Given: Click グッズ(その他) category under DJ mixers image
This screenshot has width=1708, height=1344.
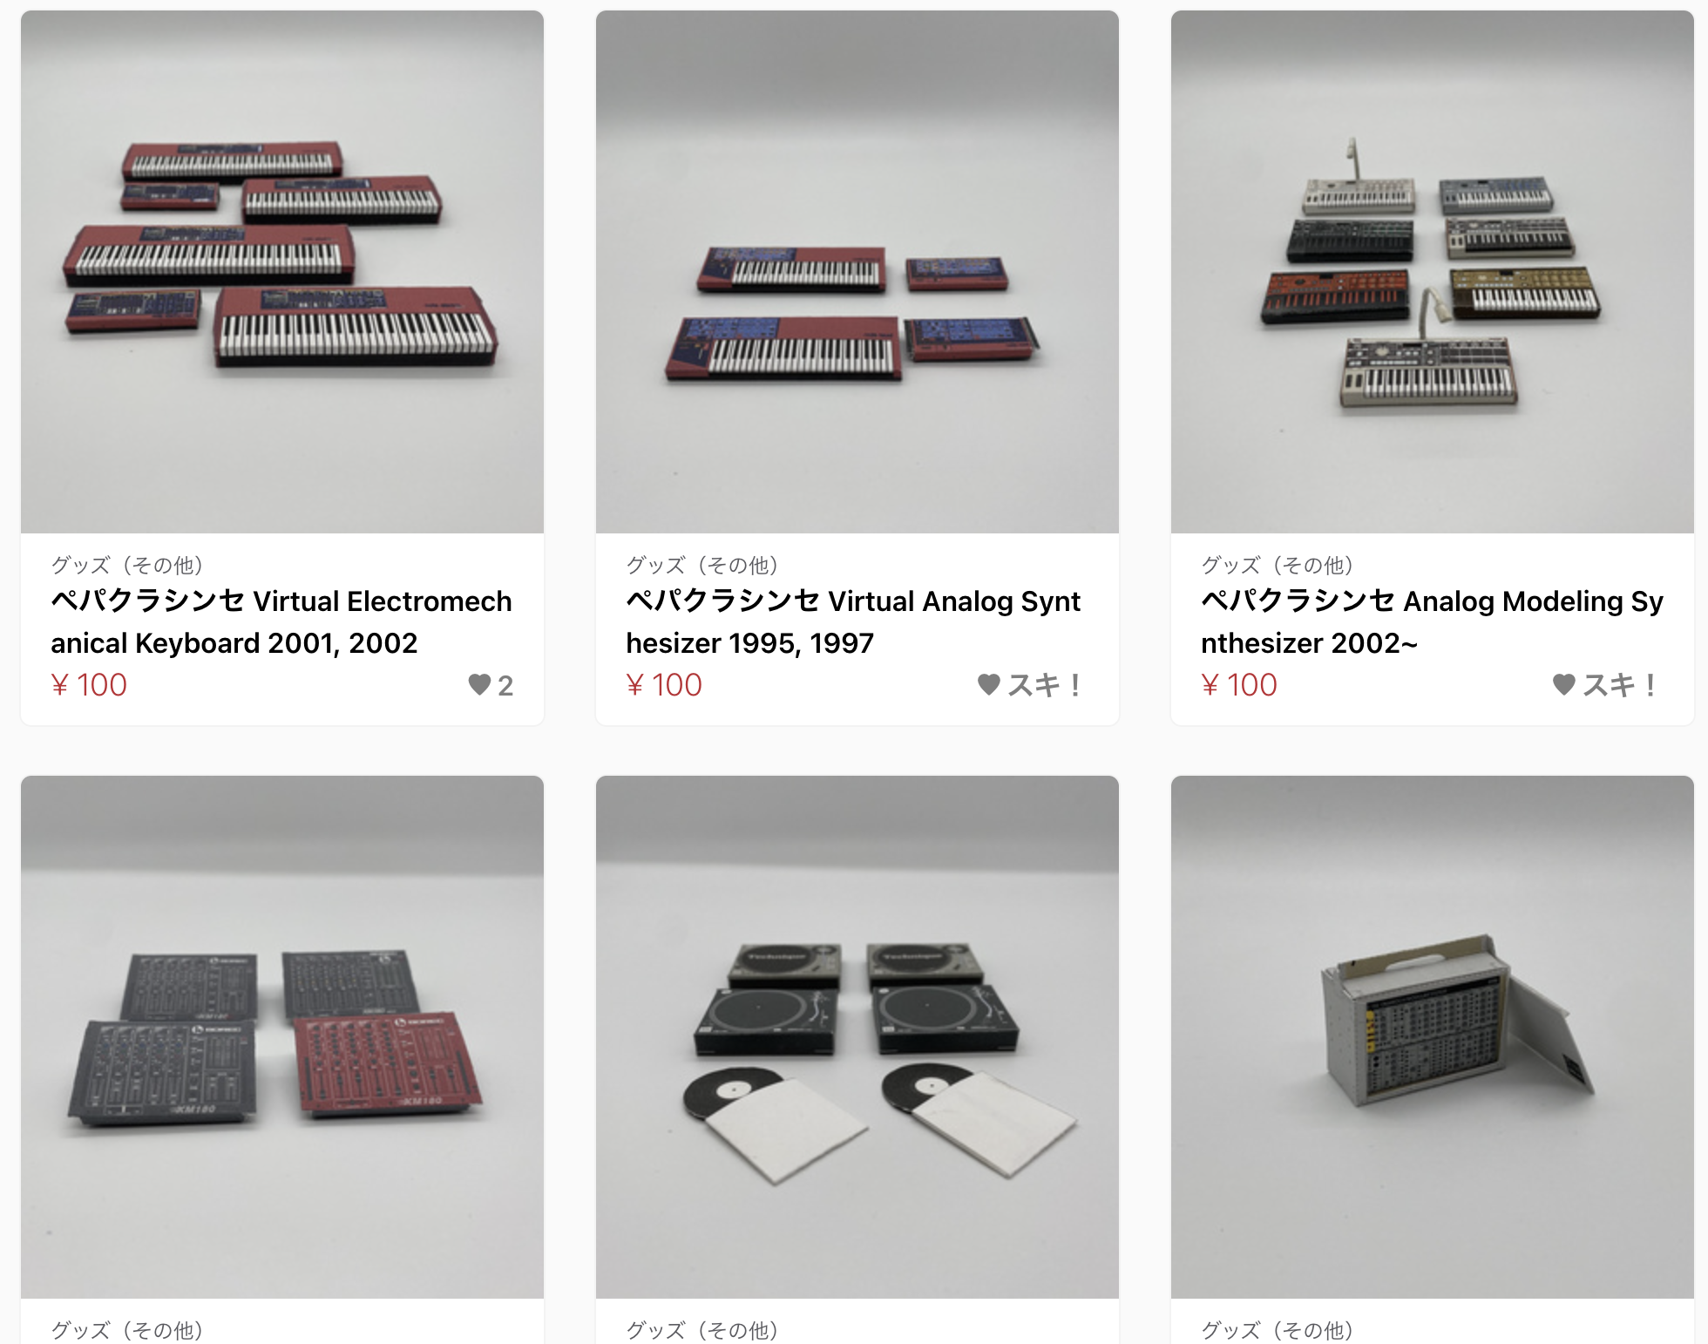Looking at the screenshot, I should (127, 1330).
